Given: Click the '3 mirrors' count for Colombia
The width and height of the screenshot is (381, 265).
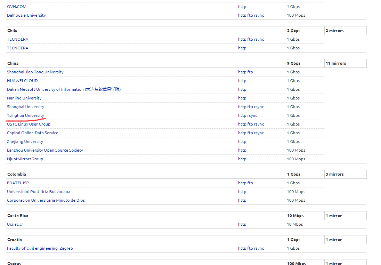Looking at the screenshot, I should click(x=334, y=174).
